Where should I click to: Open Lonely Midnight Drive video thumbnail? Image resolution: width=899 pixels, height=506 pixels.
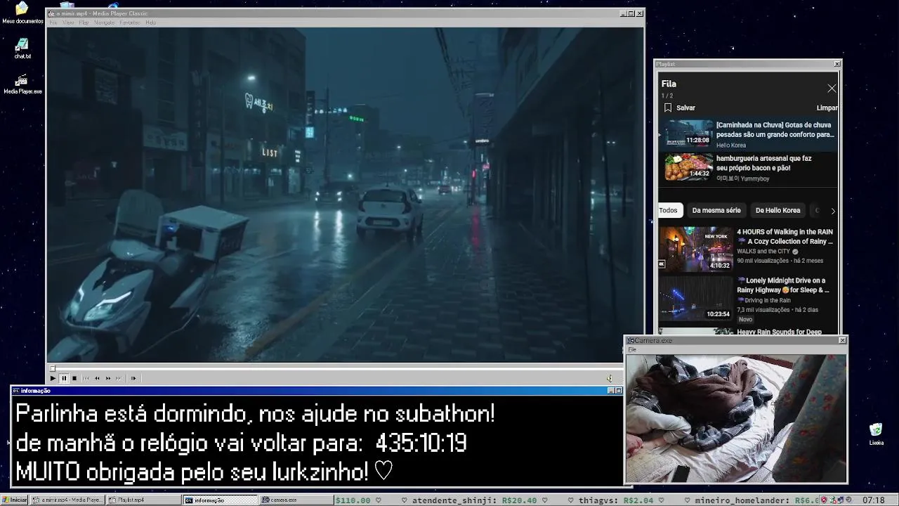(696, 298)
